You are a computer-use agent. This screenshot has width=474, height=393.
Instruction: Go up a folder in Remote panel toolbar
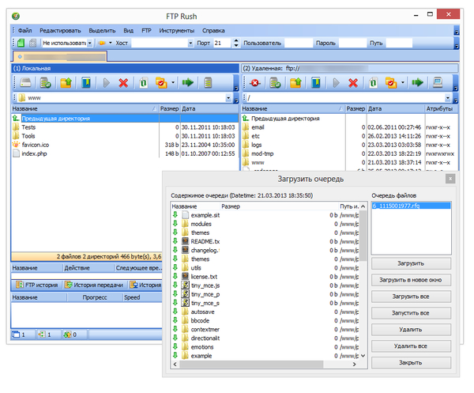pos(295,82)
